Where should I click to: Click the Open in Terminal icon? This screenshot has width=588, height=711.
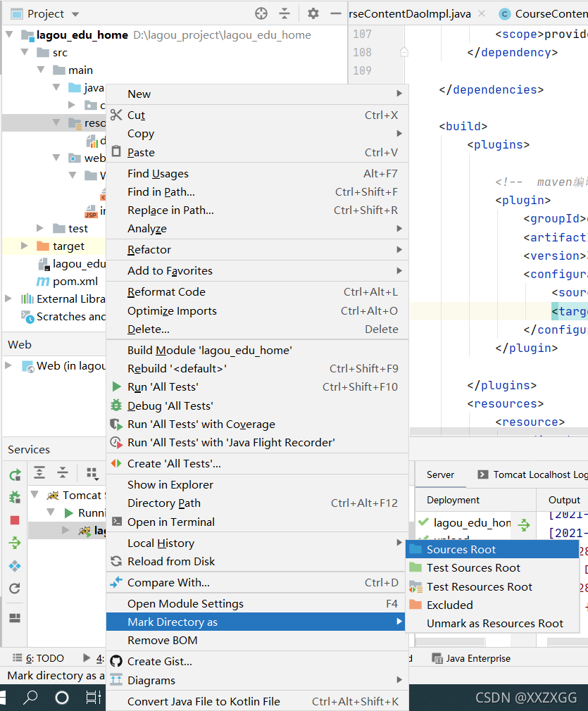tap(117, 522)
